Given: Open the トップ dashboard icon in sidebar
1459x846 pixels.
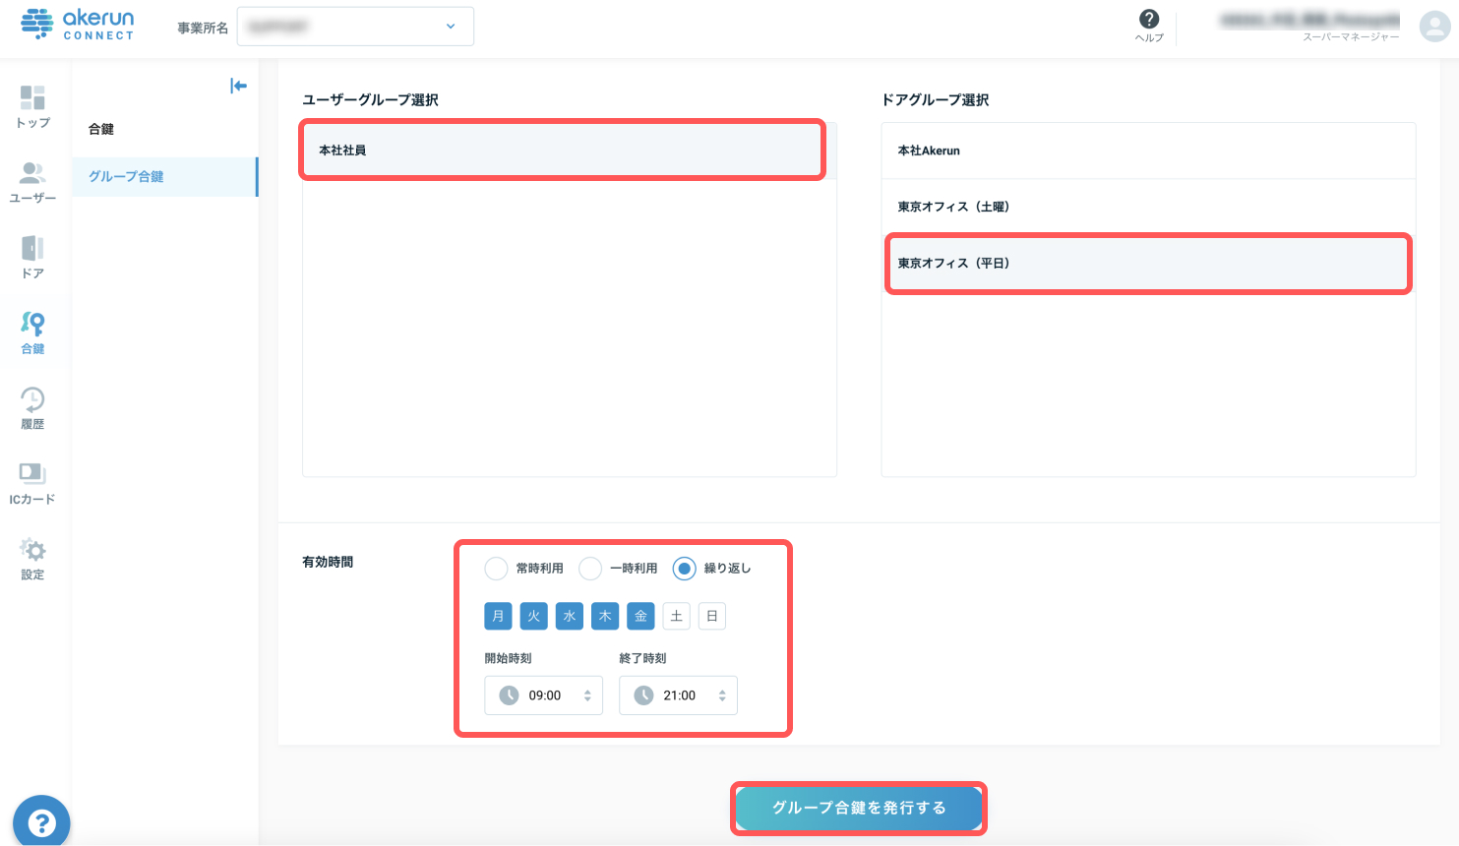Looking at the screenshot, I should 32,106.
